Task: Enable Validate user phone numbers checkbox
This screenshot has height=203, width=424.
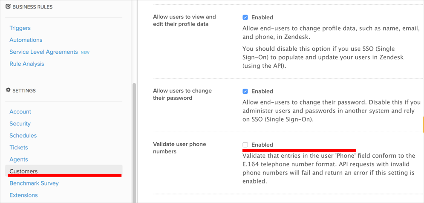Action: coord(245,145)
